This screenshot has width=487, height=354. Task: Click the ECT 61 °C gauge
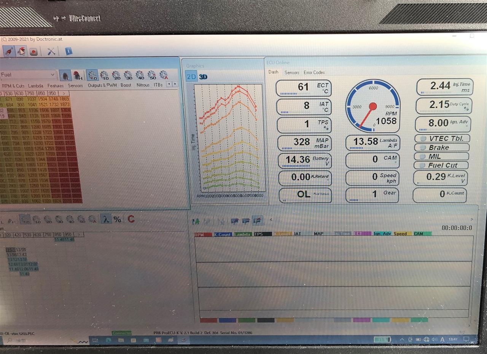pyautogui.click(x=304, y=88)
